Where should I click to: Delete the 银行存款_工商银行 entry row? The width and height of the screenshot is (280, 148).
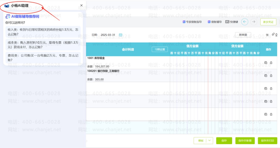click(271, 75)
